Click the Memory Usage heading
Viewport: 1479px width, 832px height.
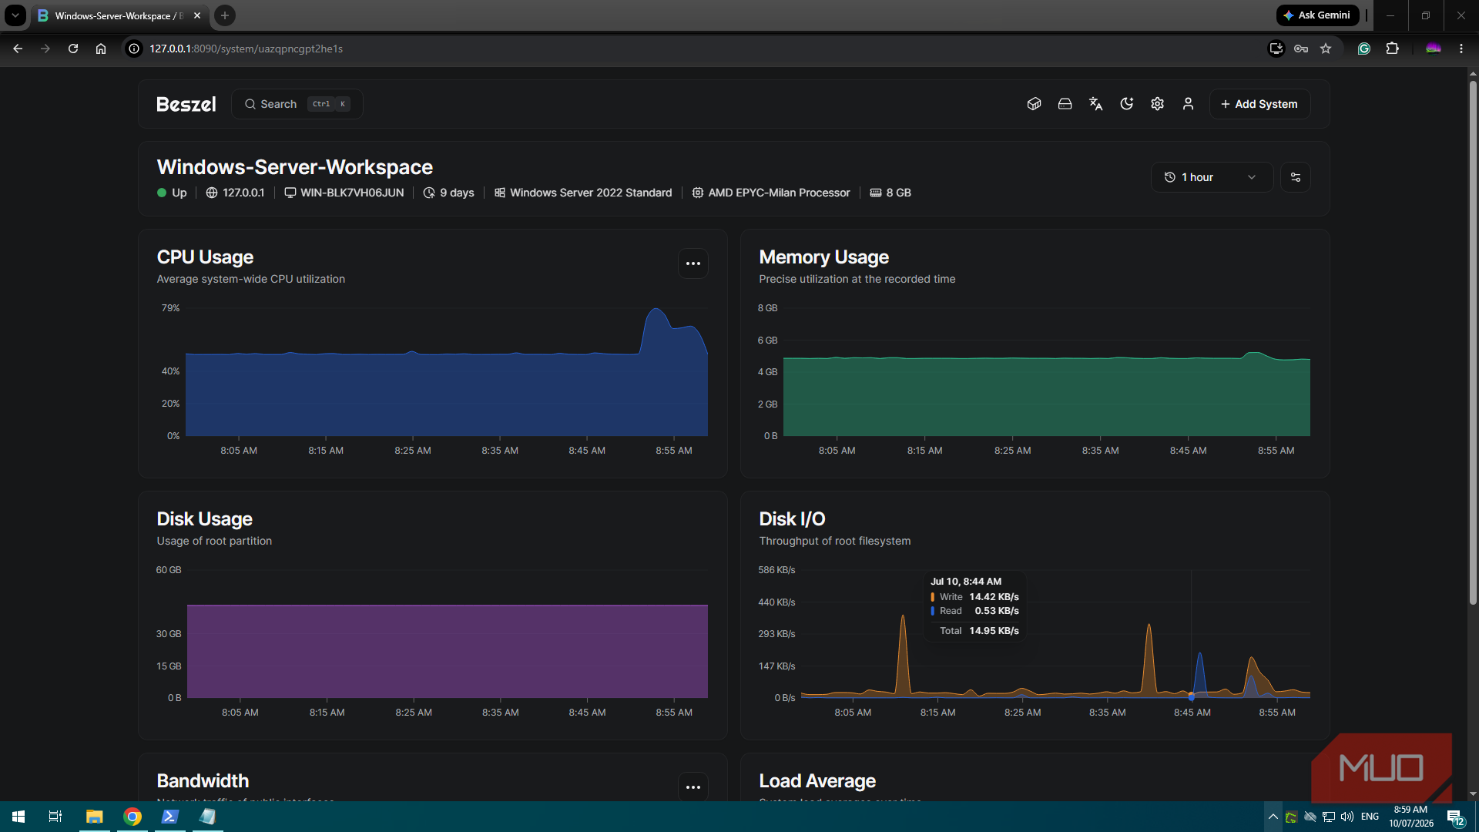coord(823,257)
